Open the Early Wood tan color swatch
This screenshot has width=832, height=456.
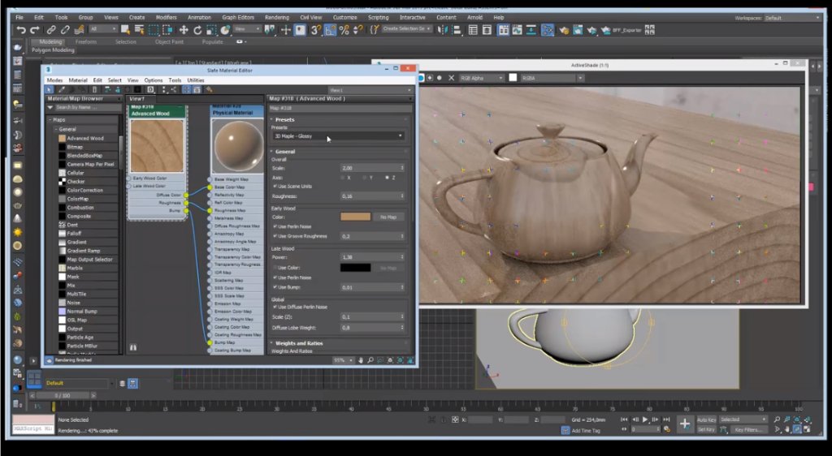[x=356, y=217]
